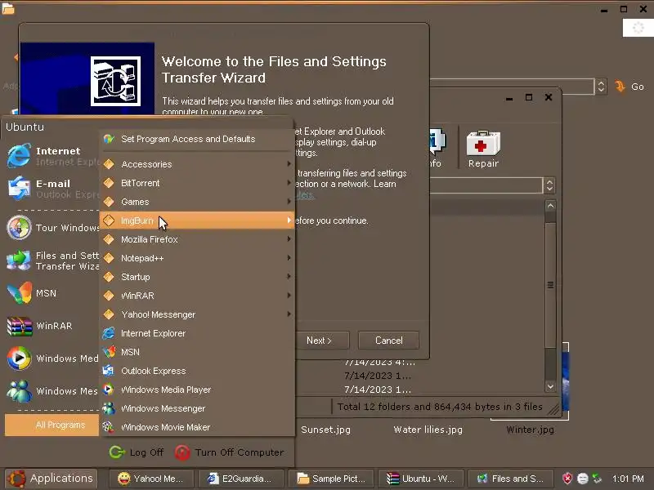Open Outlook Express from All Programs list

(x=196, y=371)
